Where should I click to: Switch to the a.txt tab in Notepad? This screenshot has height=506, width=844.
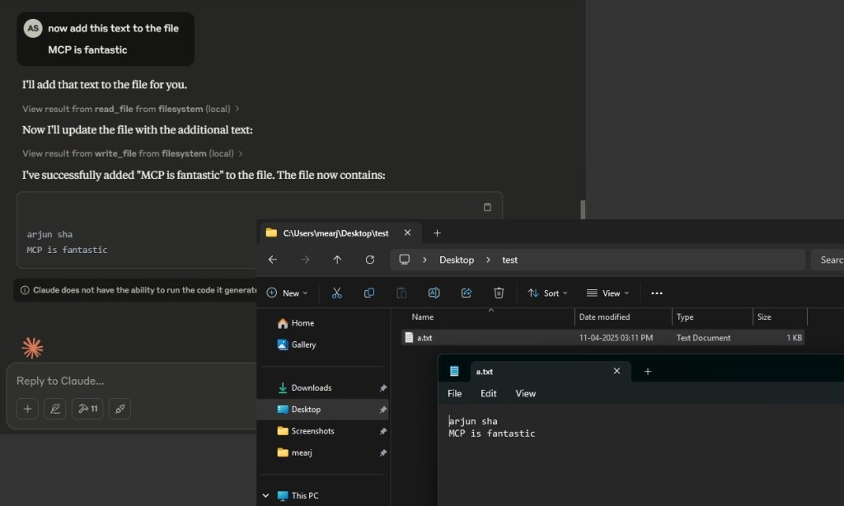[485, 371]
